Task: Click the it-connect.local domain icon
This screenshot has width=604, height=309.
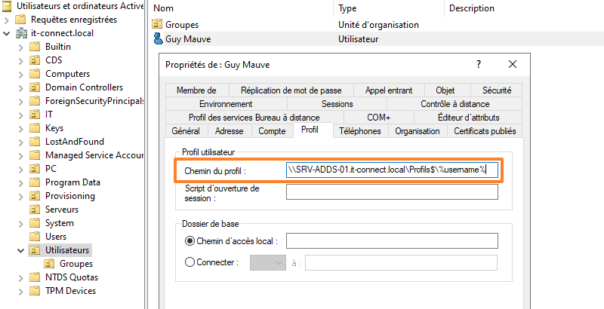Action: coord(21,33)
